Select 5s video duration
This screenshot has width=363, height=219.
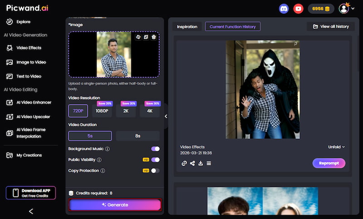[x=90, y=136]
